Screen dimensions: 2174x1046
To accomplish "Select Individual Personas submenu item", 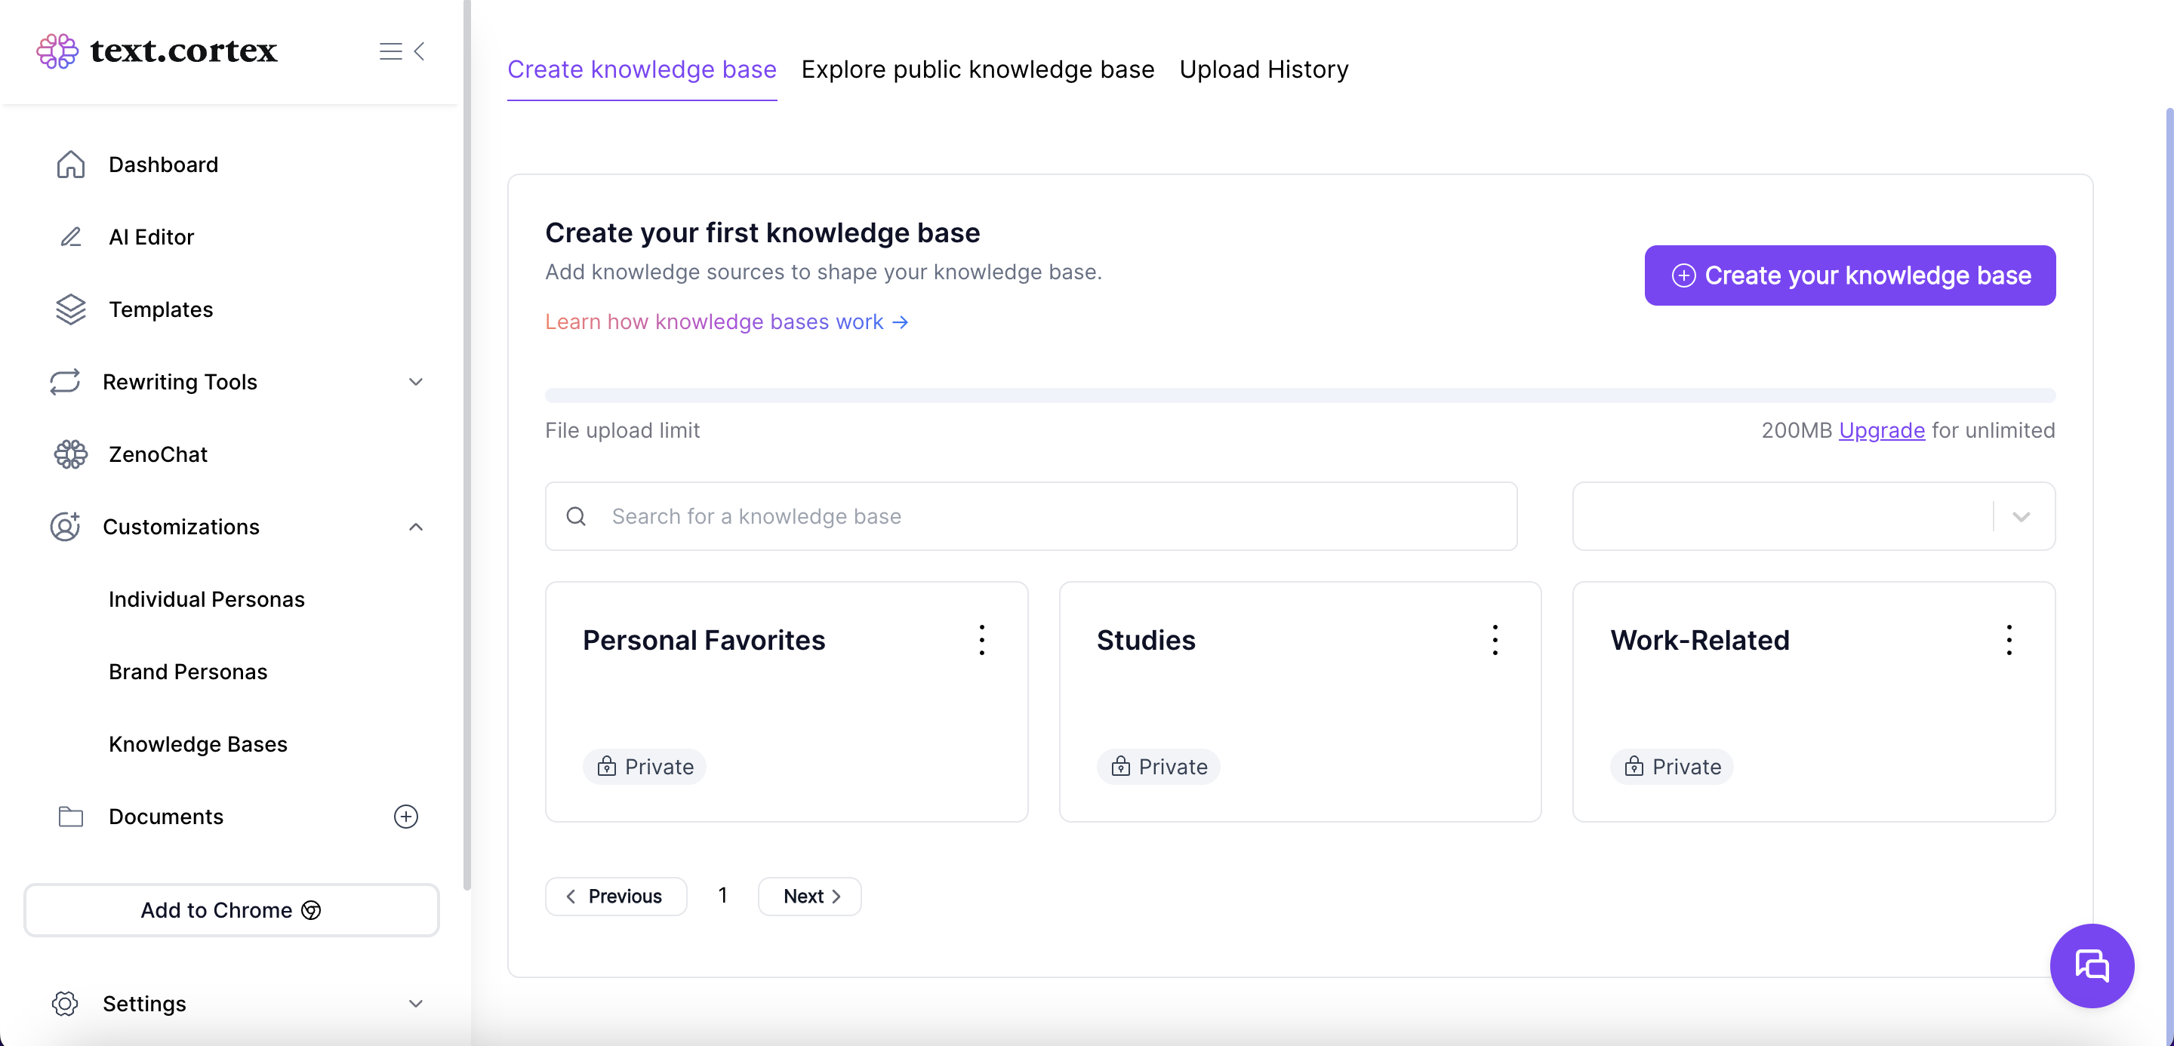I will (x=207, y=599).
